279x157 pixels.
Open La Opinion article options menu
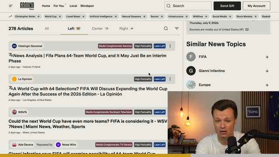coord(170,79)
